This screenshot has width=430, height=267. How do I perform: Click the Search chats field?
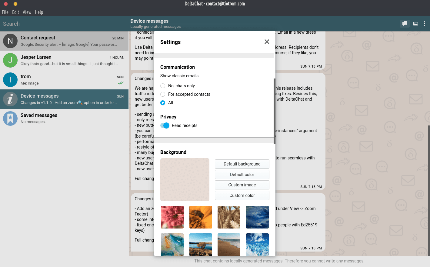pos(64,24)
